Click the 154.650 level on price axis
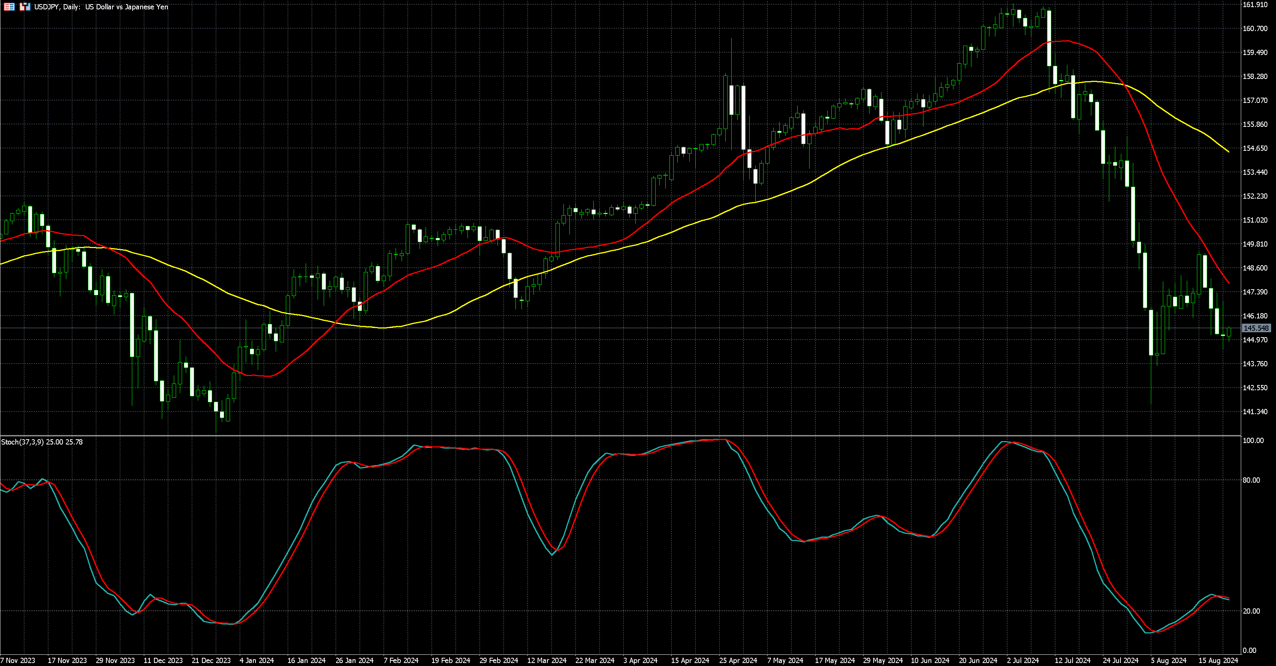The height and width of the screenshot is (666, 1276). pyautogui.click(x=1255, y=149)
